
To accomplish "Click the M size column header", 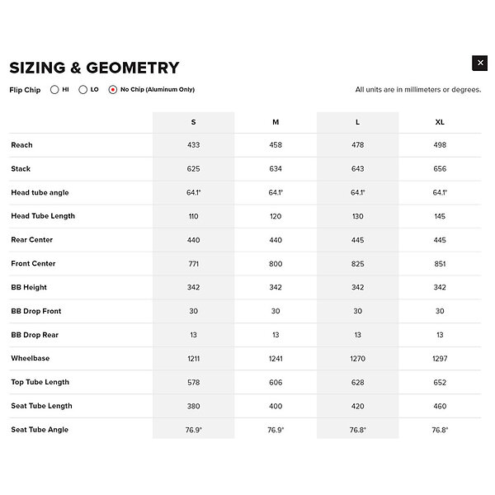I will click(x=276, y=122).
